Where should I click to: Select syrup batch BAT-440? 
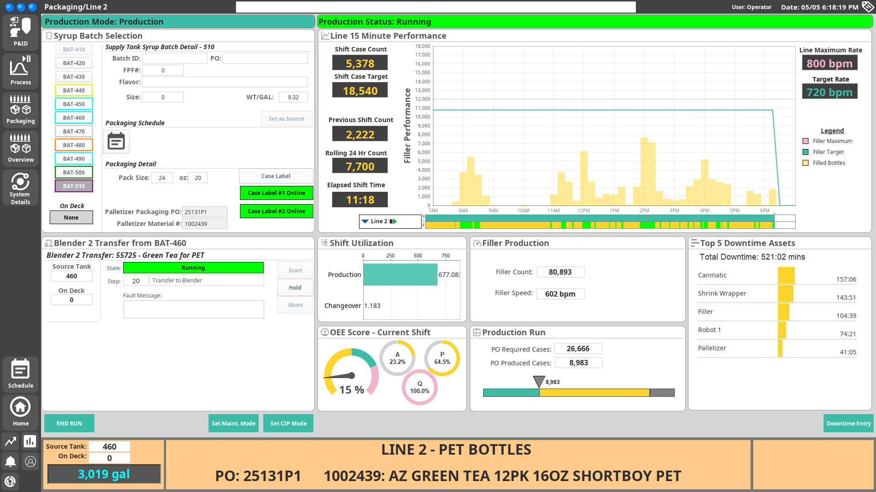pyautogui.click(x=74, y=90)
